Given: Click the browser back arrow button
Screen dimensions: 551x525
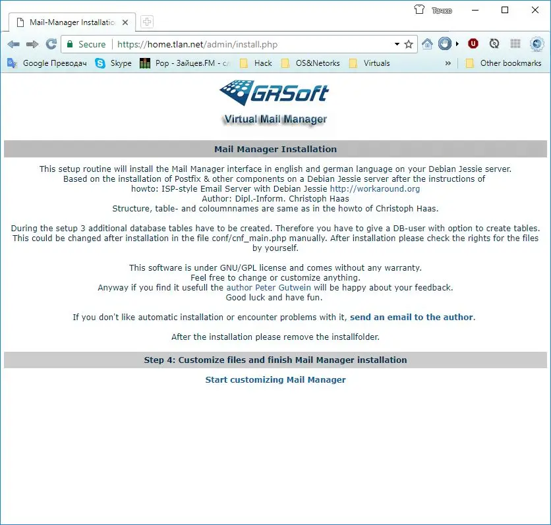Looking at the screenshot, I should pyautogui.click(x=13, y=44).
